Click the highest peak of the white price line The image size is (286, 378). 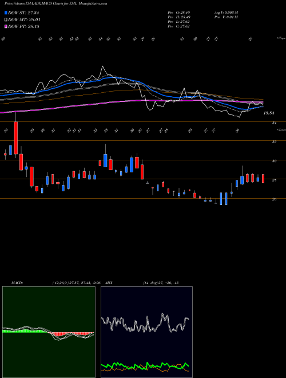point(102,66)
